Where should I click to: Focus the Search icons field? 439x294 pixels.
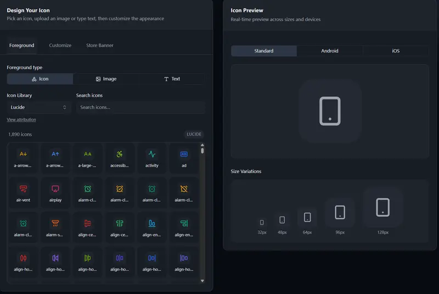140,107
